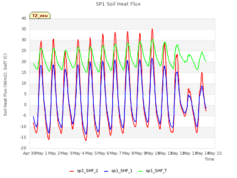Click the highest red peak near May 10
Screen dimensions: 237x178
152,29
